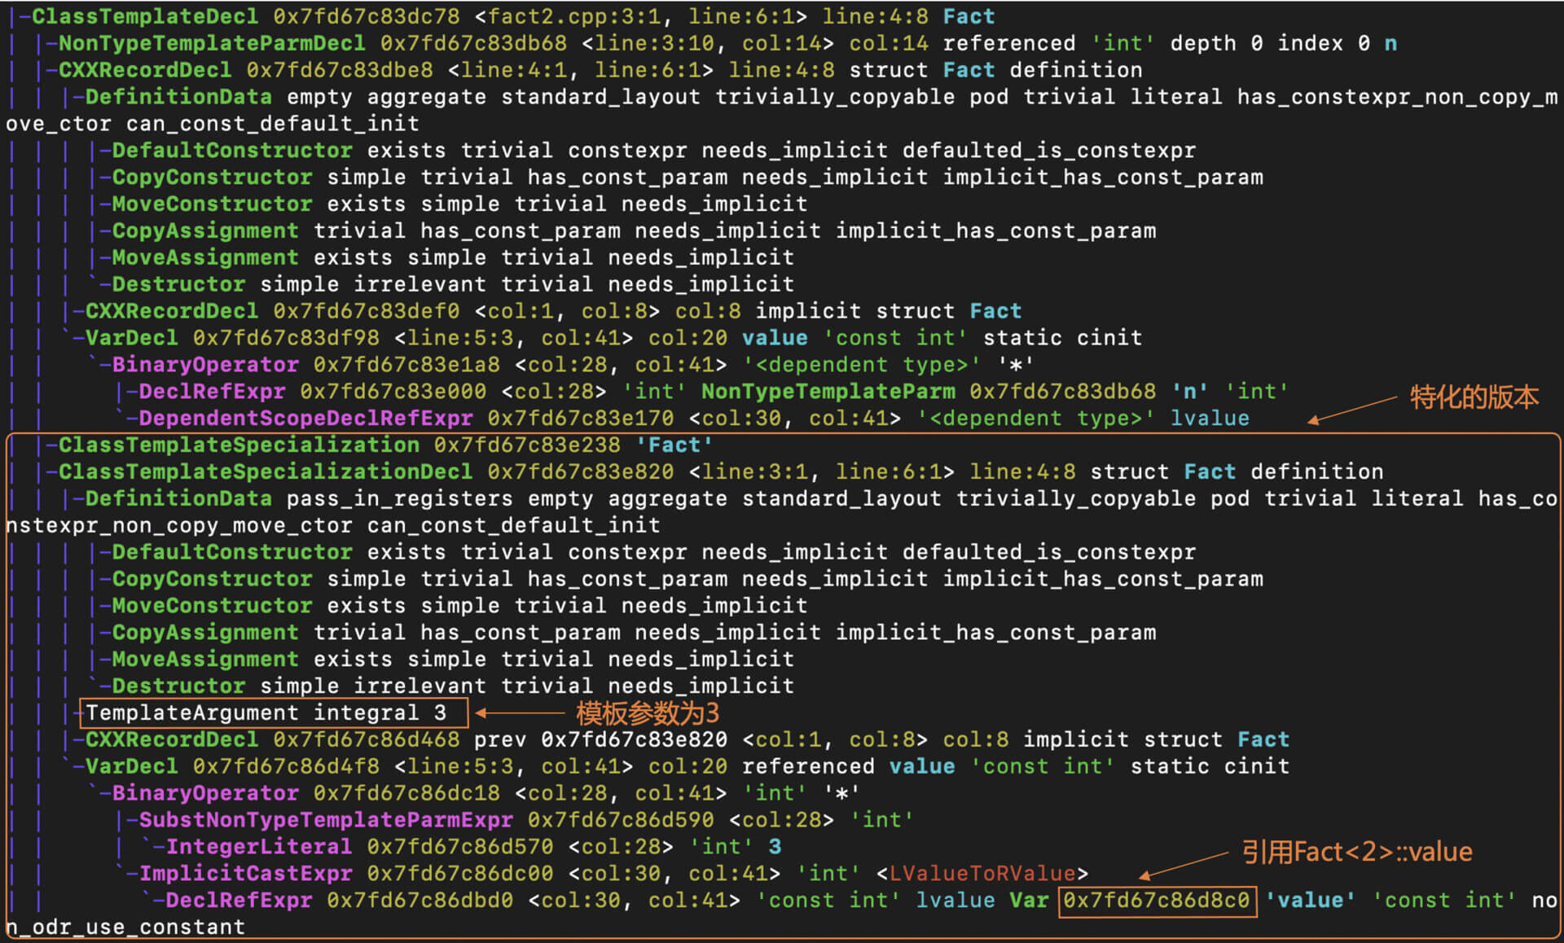
Task: Click the SubstNonTypeTemplateParmExpr node
Action: click(x=326, y=820)
